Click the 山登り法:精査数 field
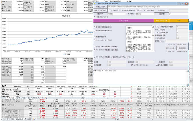 (x=179, y=65)
